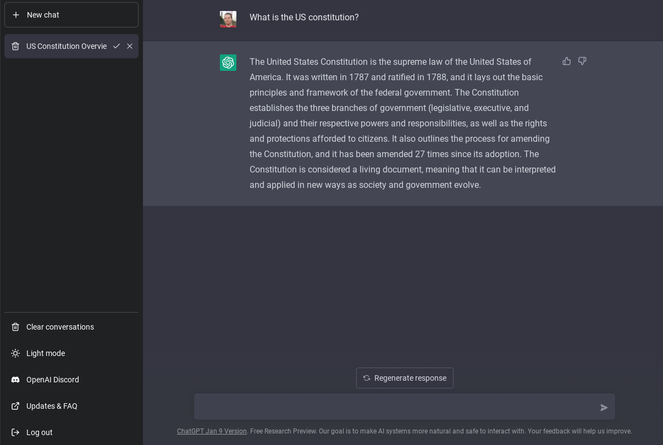Cancel chat rename with X icon
The height and width of the screenshot is (445, 663).
click(x=130, y=46)
